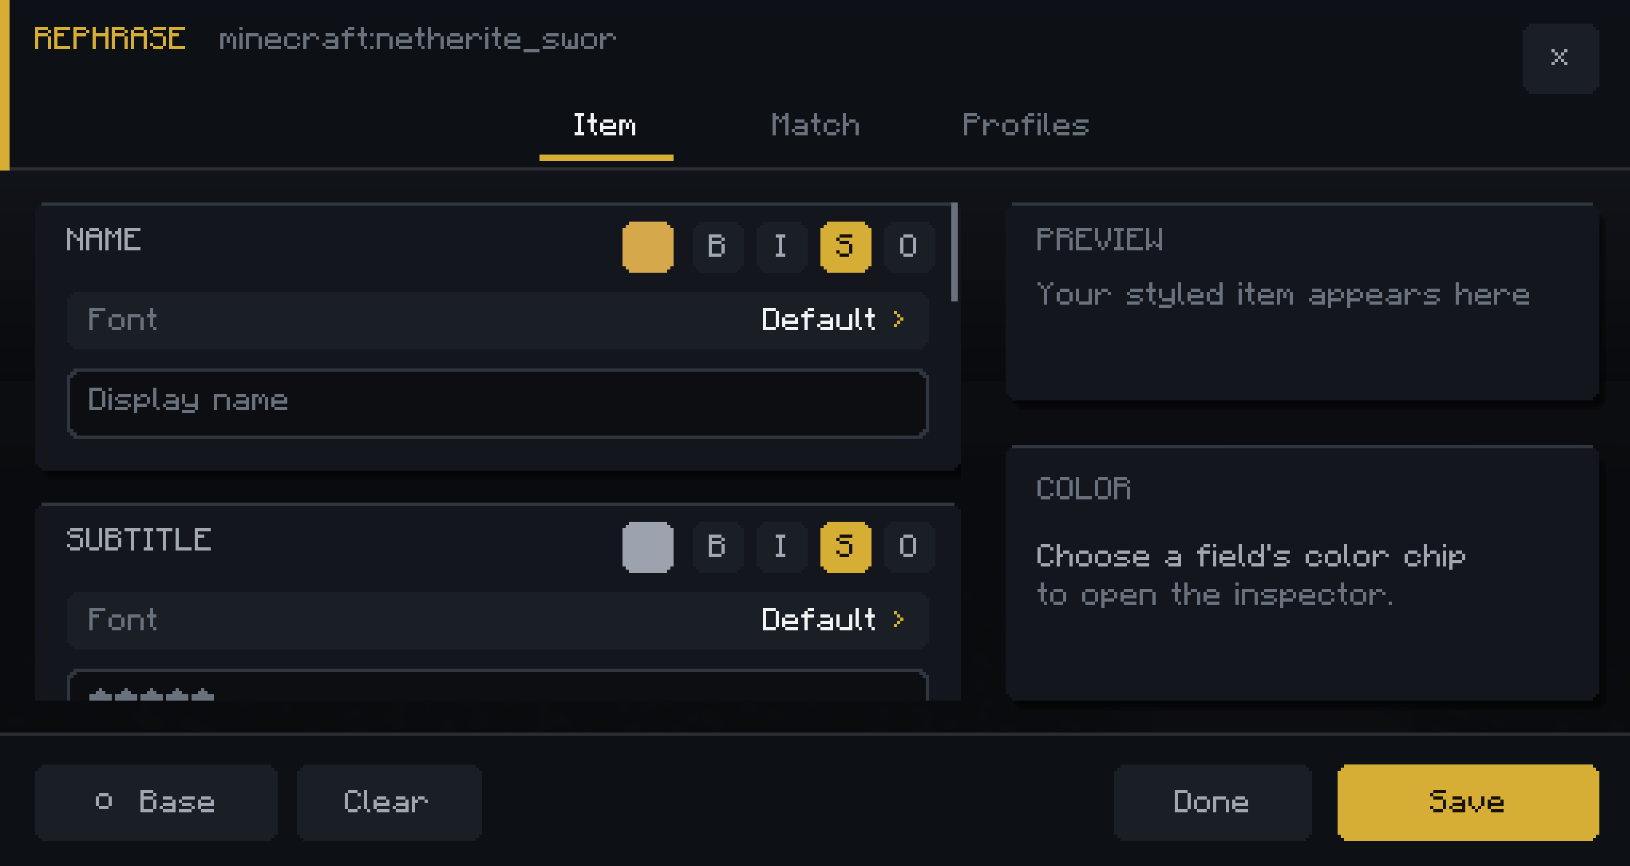Switch to the Profiles tab
Image resolution: width=1630 pixels, height=866 pixels.
(x=1025, y=125)
